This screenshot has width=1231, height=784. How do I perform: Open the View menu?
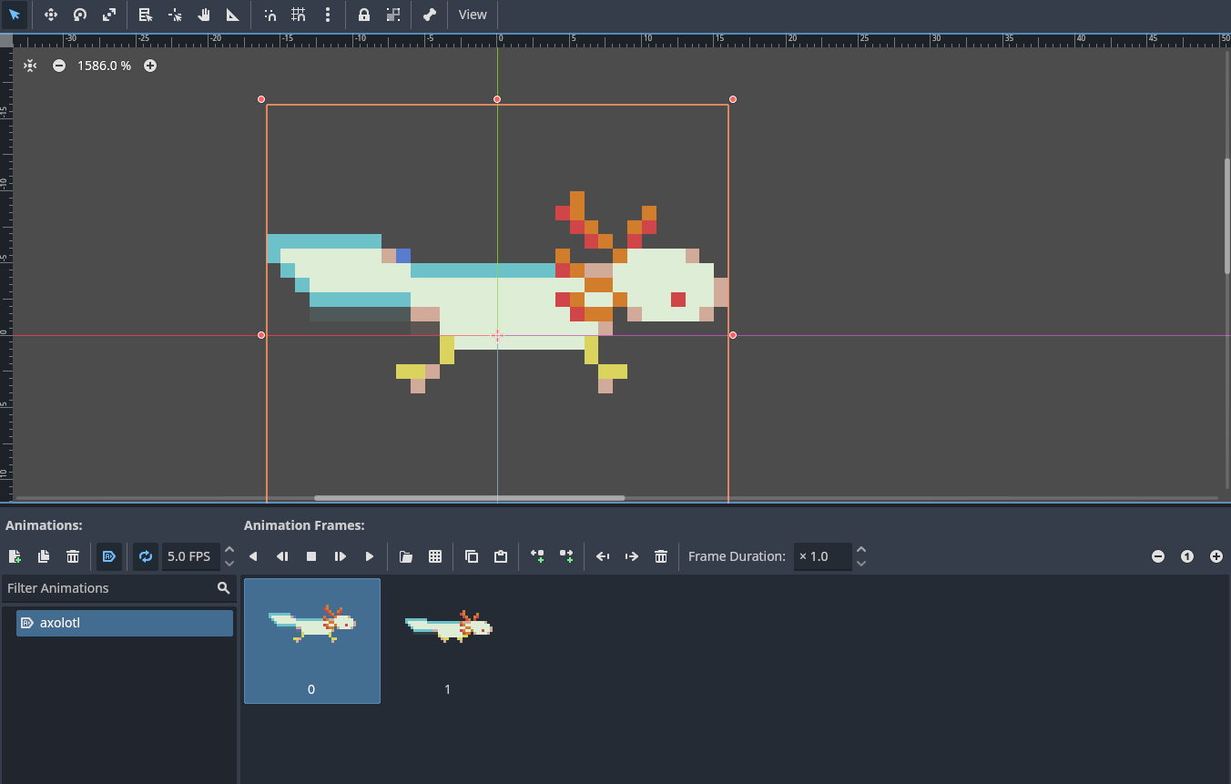point(473,15)
